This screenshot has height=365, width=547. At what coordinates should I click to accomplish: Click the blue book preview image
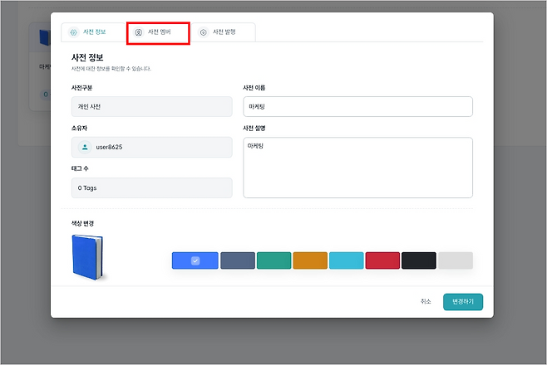pyautogui.click(x=89, y=257)
